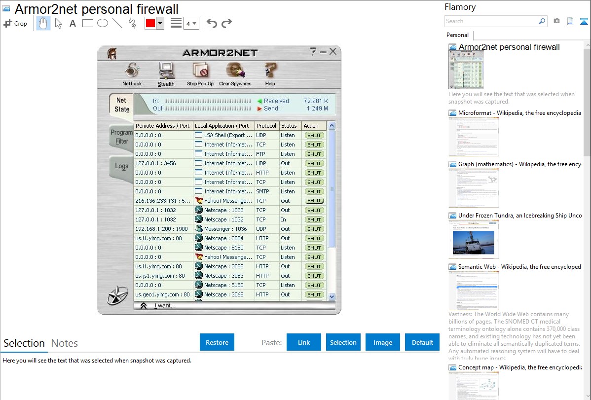591x400 pixels.
Task: Click the star emblem icon
Action: pyautogui.click(x=117, y=295)
